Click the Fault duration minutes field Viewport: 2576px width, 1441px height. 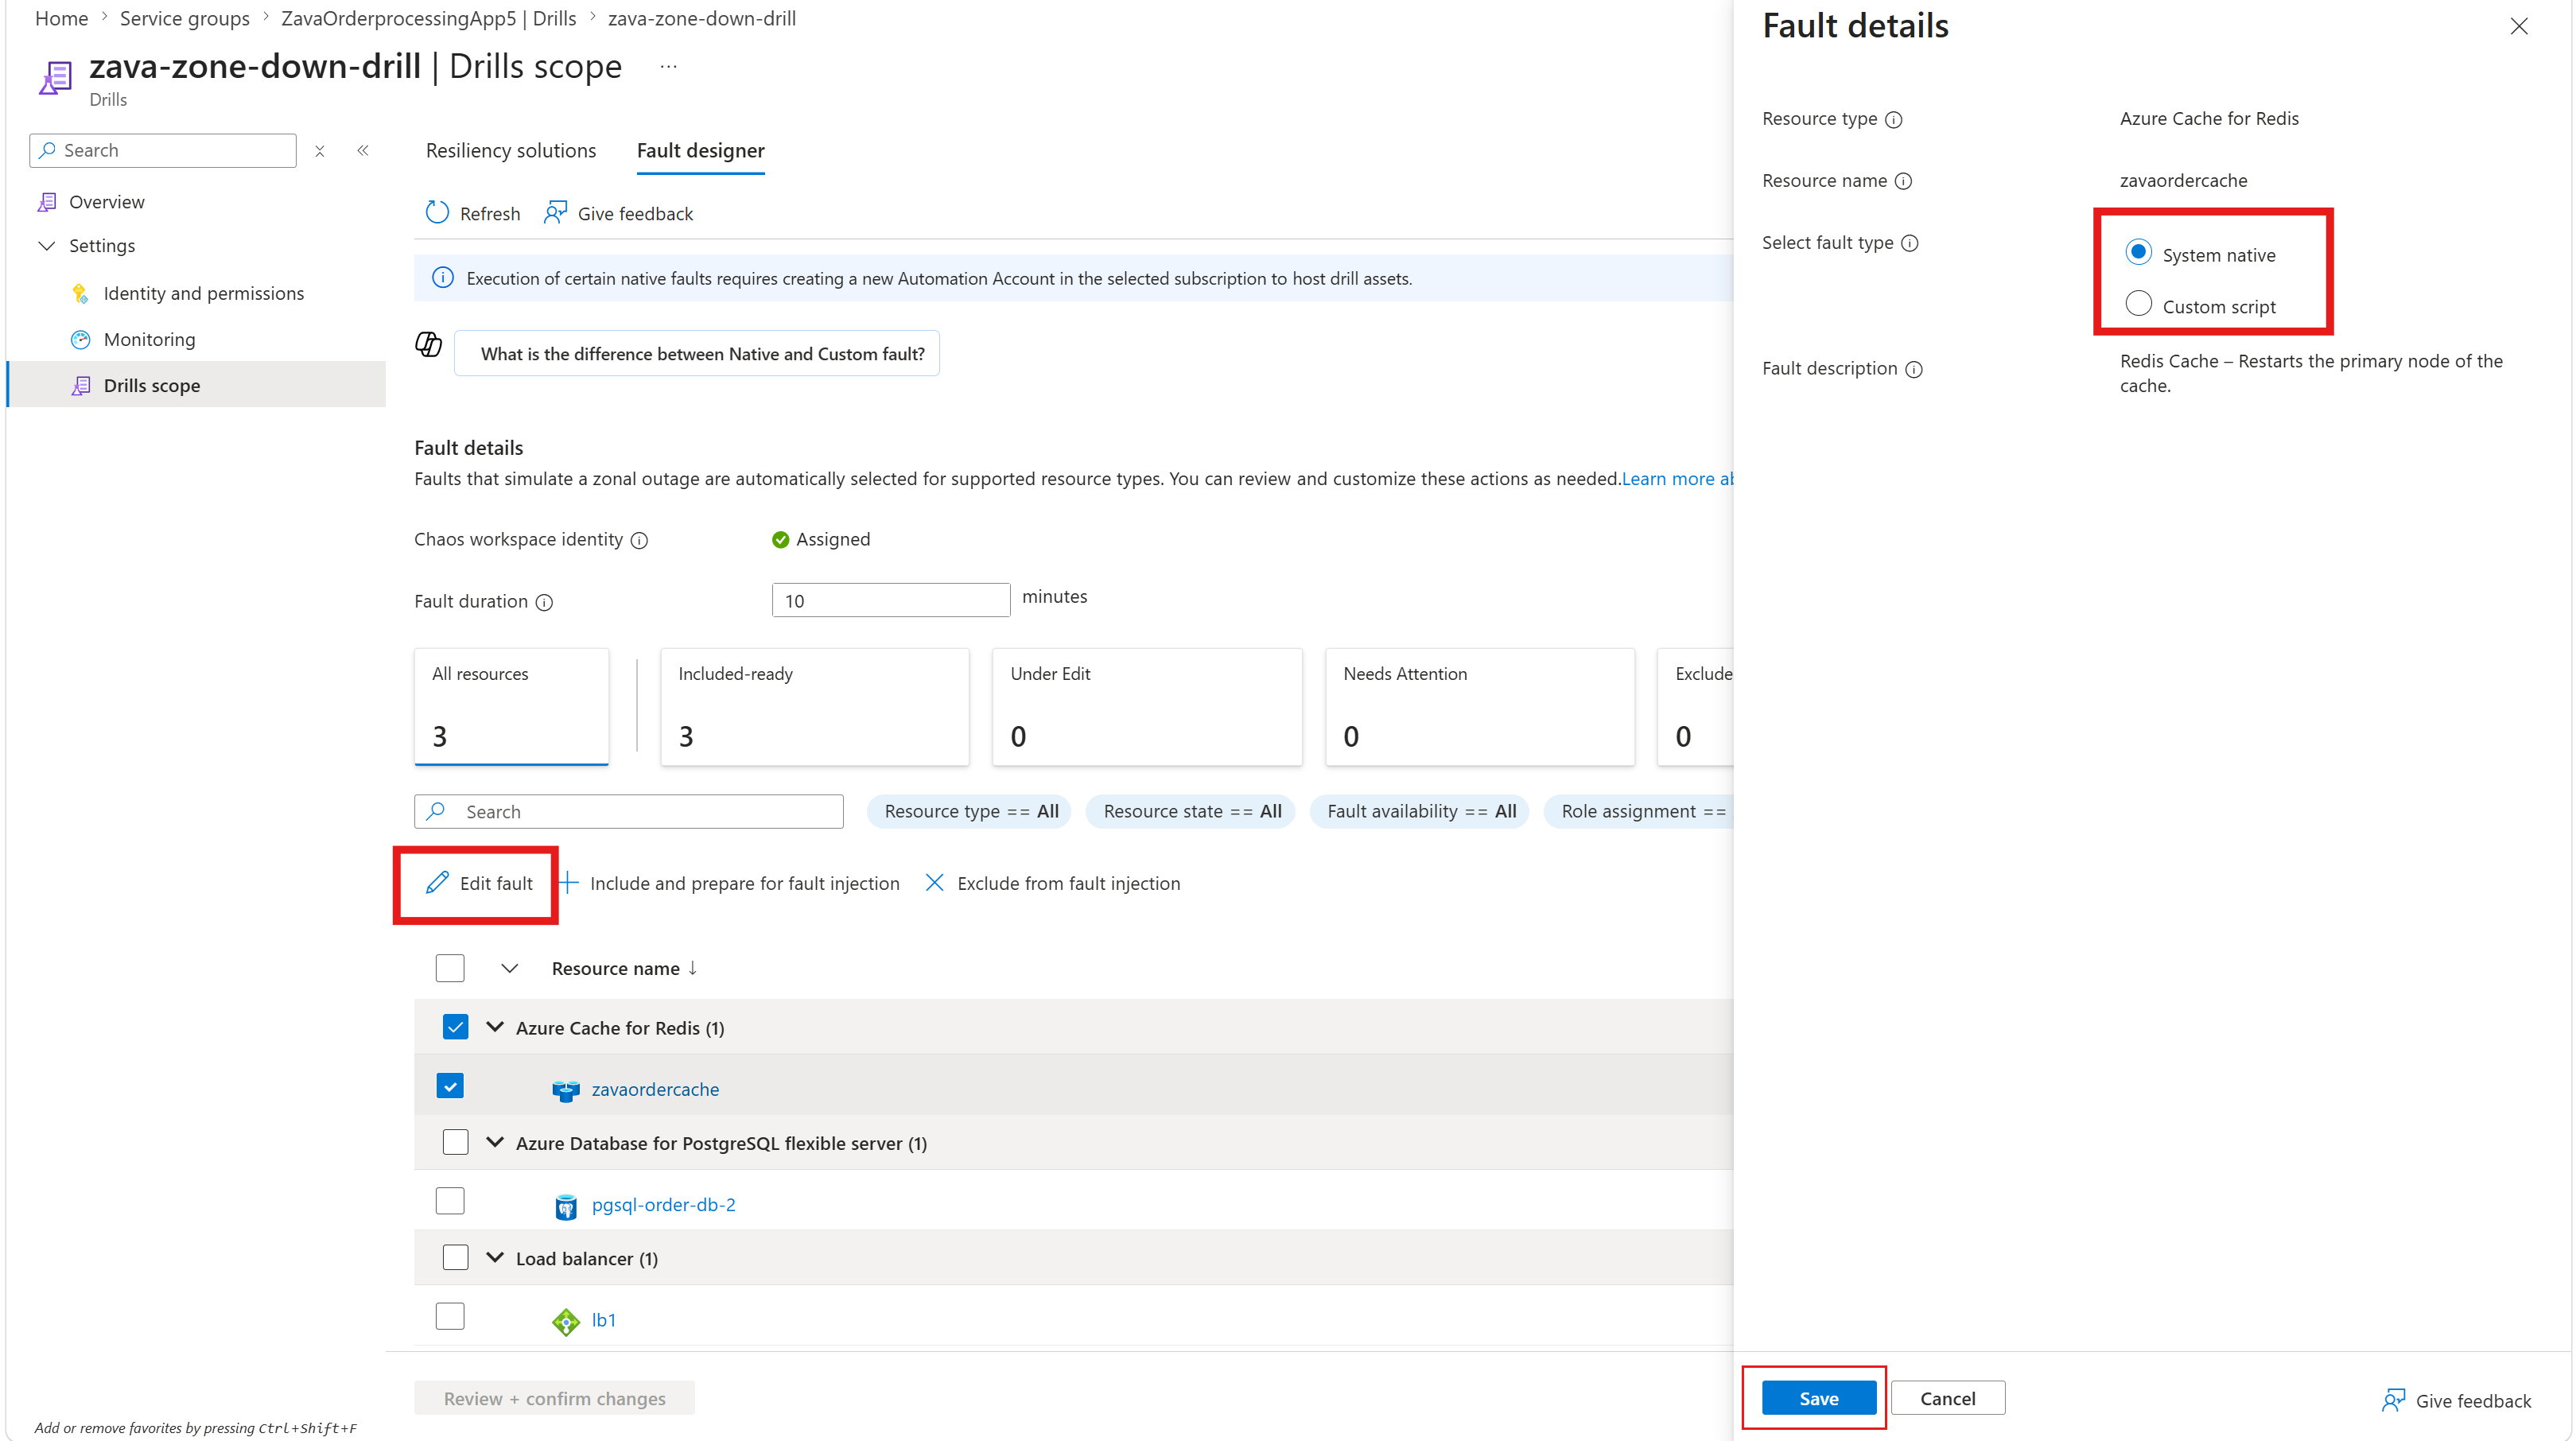click(x=891, y=601)
